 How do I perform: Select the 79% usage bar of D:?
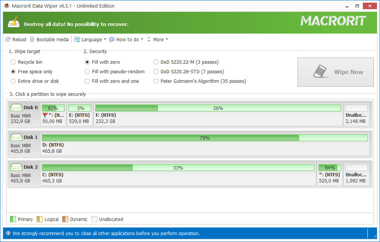205,138
